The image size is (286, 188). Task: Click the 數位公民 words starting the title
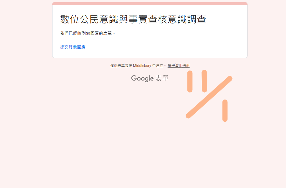80,19
